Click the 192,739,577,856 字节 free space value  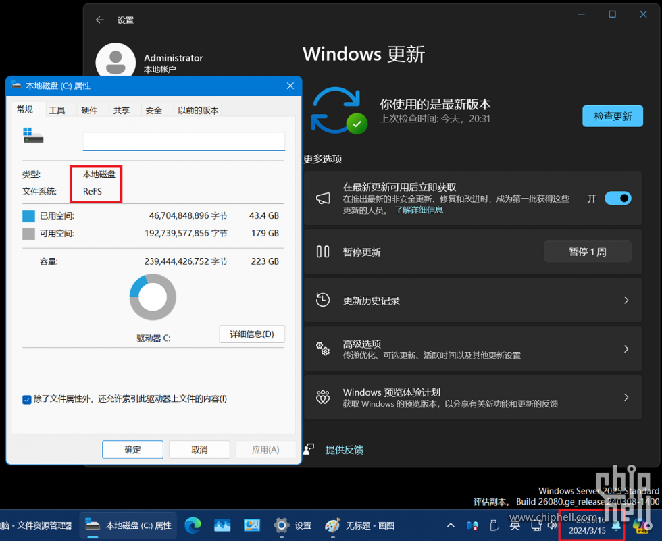186,233
